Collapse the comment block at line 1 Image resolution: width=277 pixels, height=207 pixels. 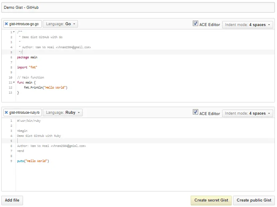tap(14, 32)
